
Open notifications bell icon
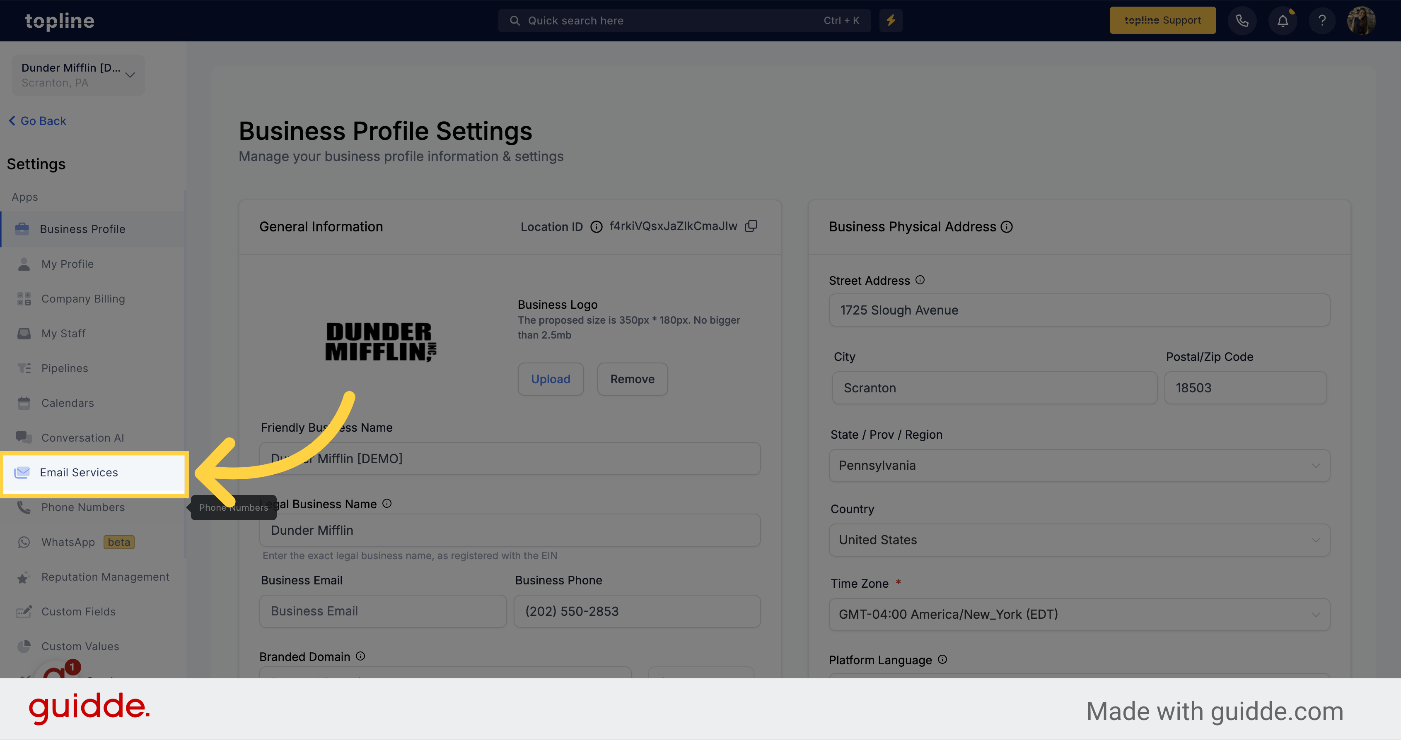(x=1283, y=21)
